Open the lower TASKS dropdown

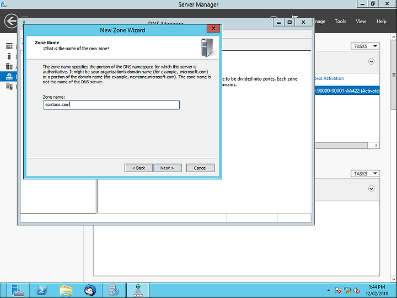pos(365,174)
